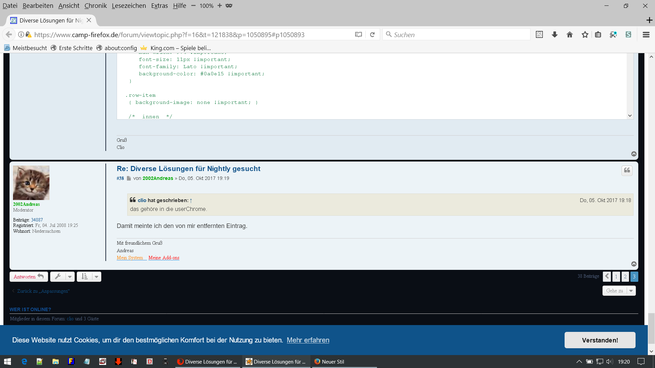The height and width of the screenshot is (368, 655).
Task: Open the Extras menu
Action: 159,5
